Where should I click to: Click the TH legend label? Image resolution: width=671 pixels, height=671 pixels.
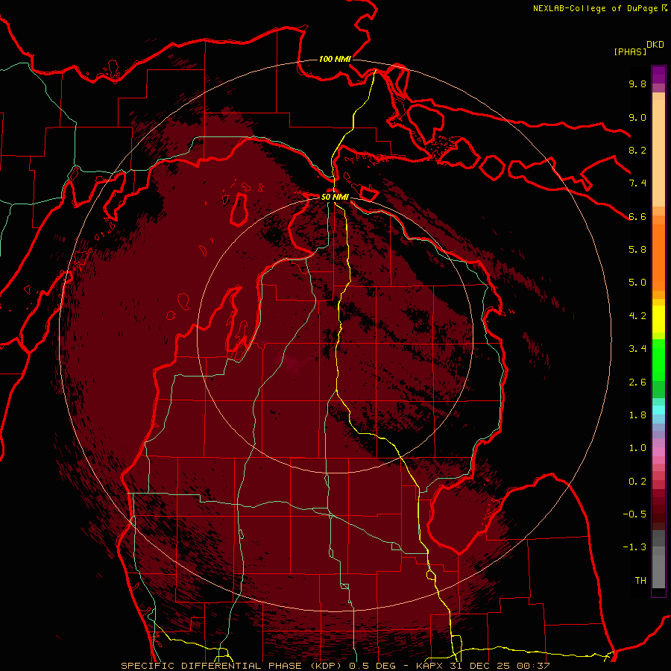click(x=640, y=581)
